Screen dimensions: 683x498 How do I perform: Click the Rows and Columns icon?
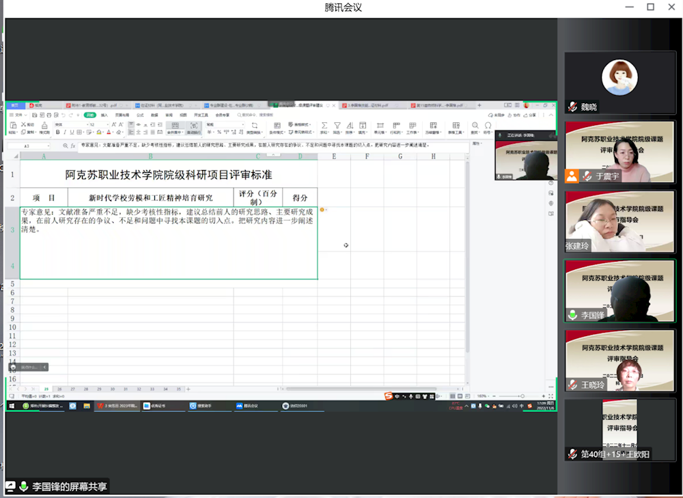click(396, 126)
